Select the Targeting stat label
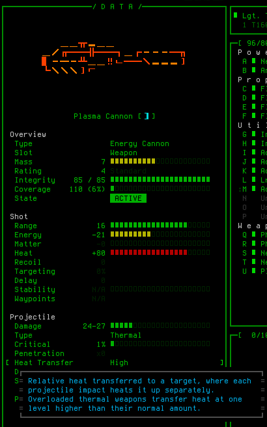 pyautogui.click(x=35, y=271)
